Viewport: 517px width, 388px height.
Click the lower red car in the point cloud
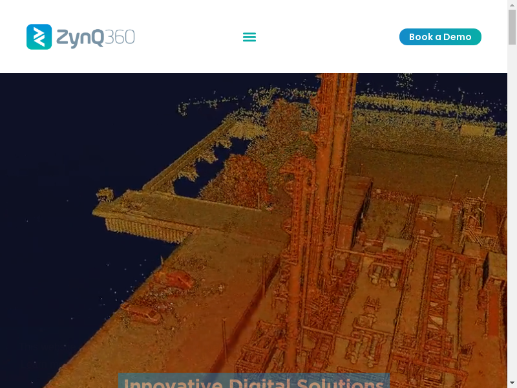click(143, 314)
